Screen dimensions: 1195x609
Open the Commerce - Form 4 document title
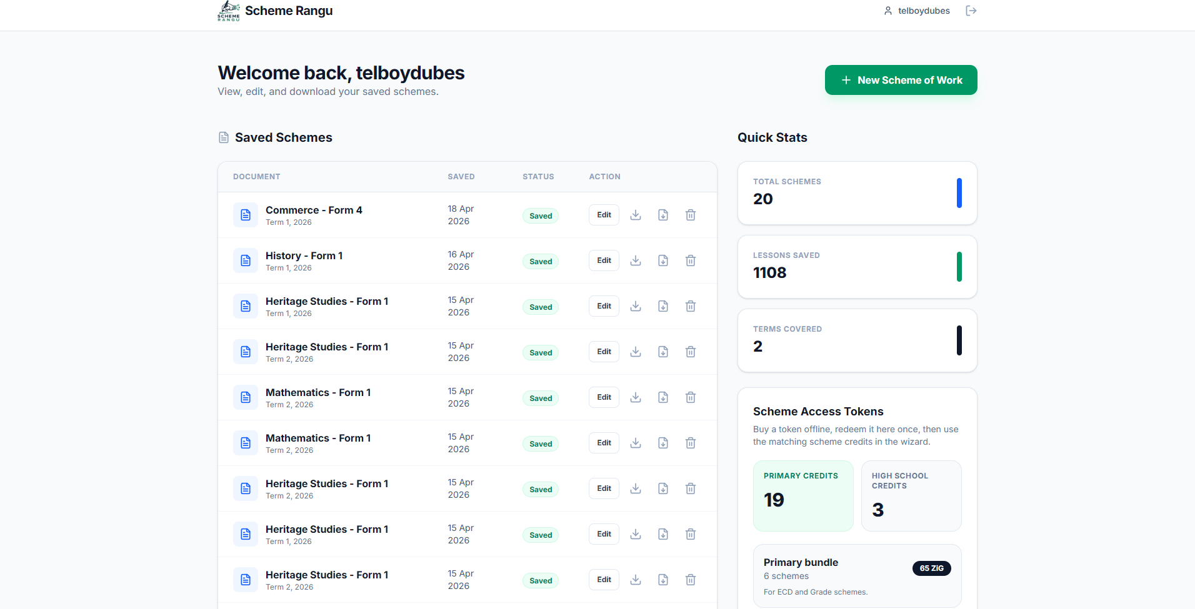314,210
